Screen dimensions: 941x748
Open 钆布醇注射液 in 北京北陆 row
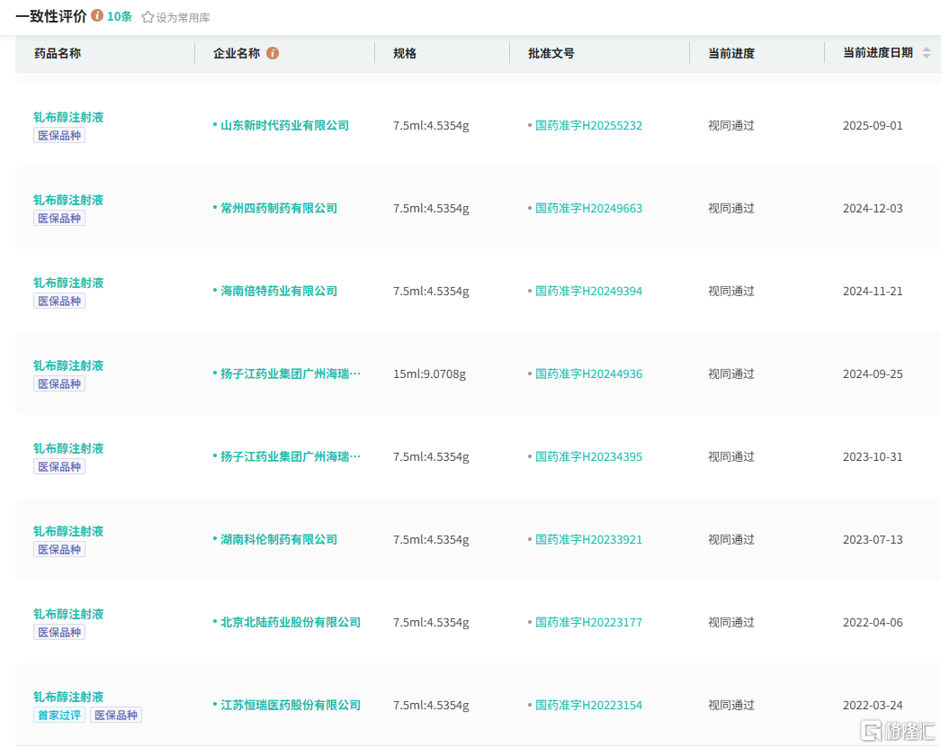click(68, 614)
